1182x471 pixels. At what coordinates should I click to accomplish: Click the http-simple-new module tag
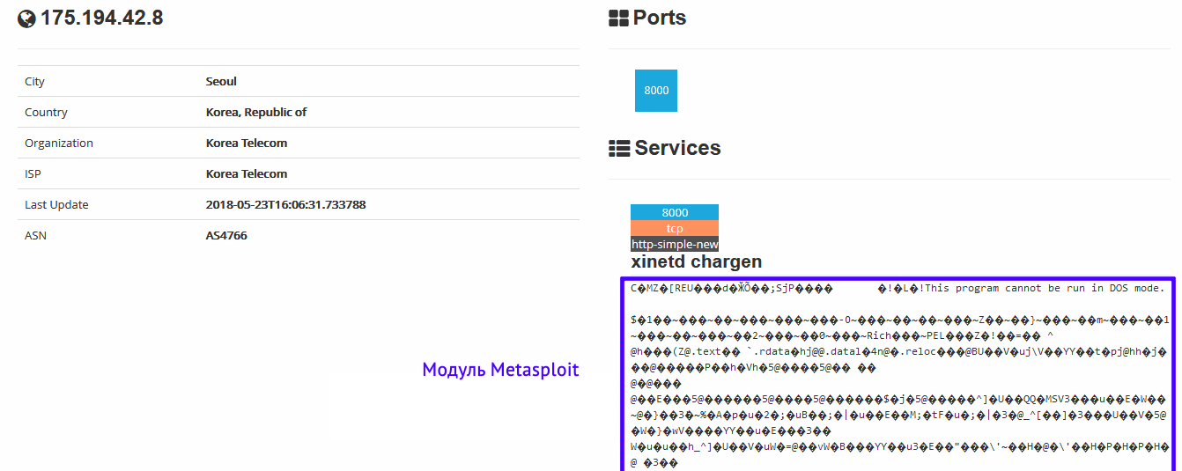point(675,244)
